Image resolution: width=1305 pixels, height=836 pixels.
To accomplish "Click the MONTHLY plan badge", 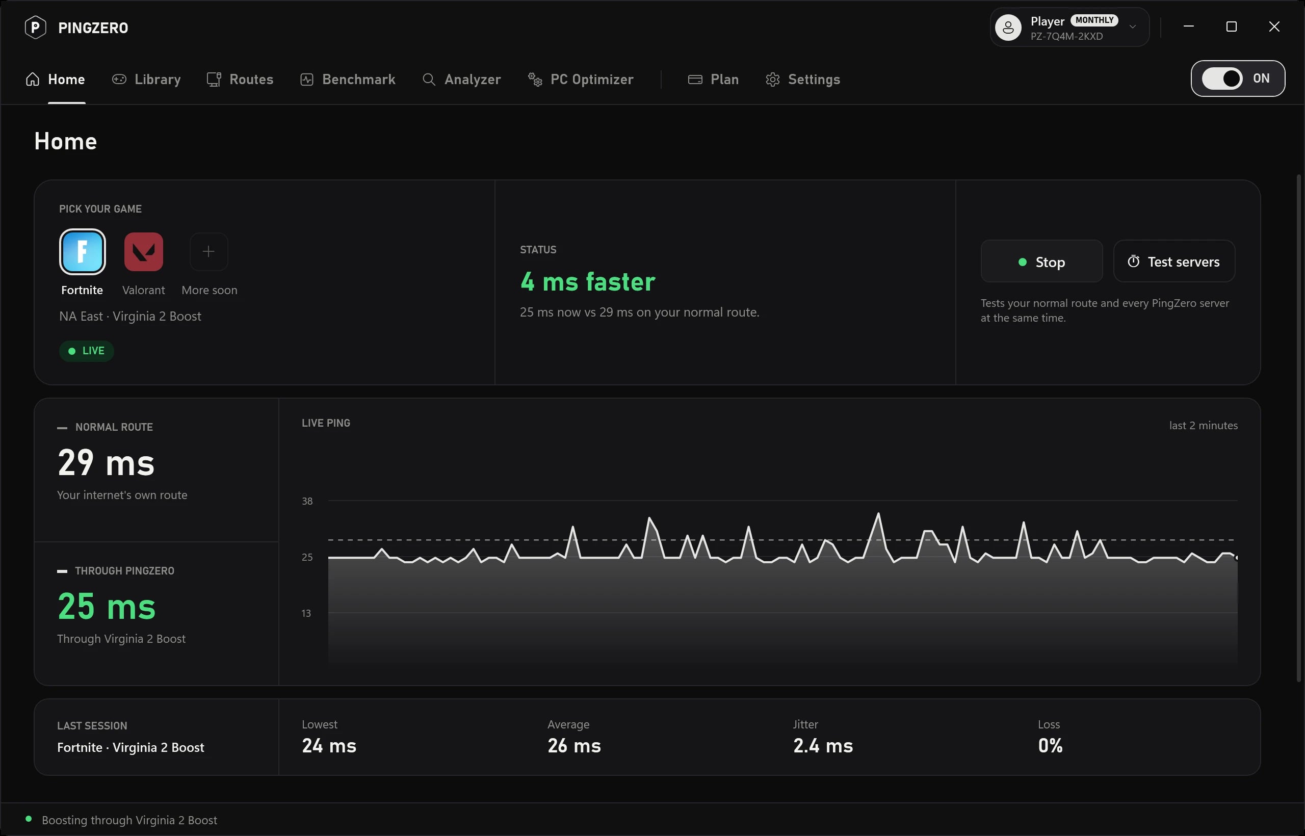I will click(x=1094, y=20).
